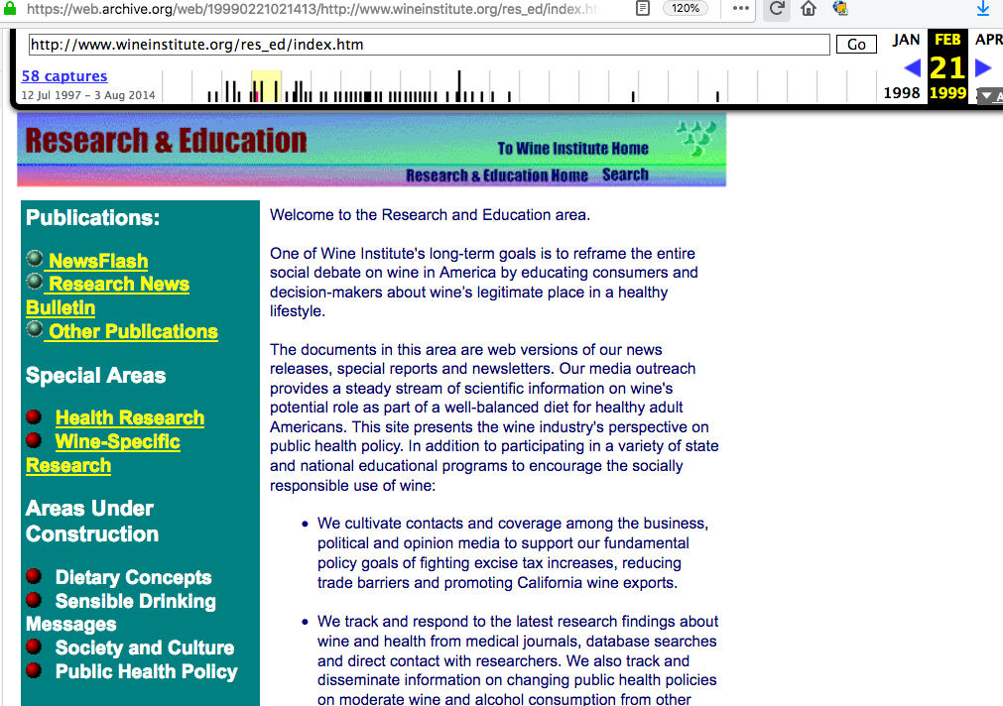This screenshot has height=706, width=1003.
Task: Click the Go button in Wayback toolbar
Action: click(856, 44)
